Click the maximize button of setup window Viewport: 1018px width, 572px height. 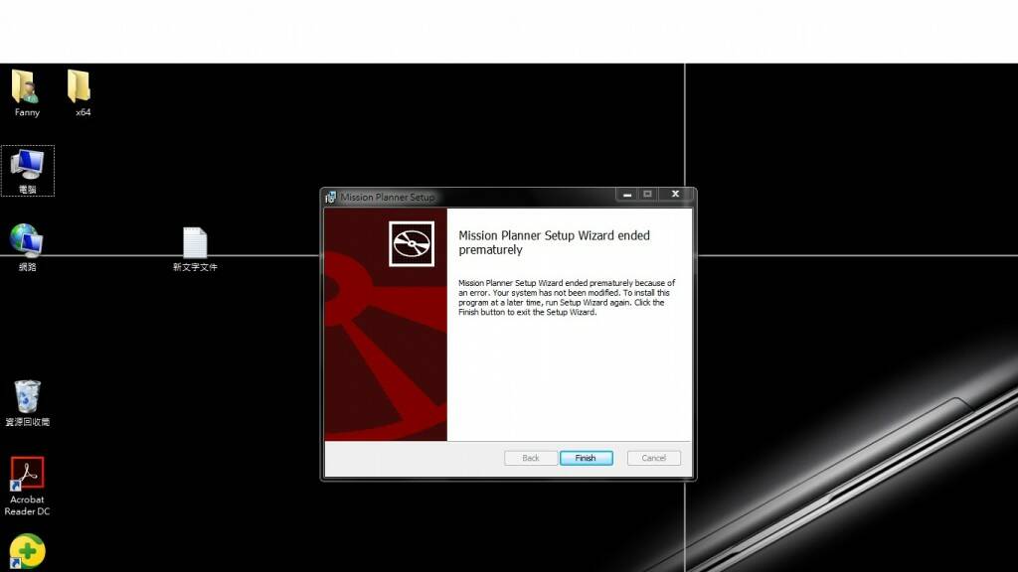647,195
